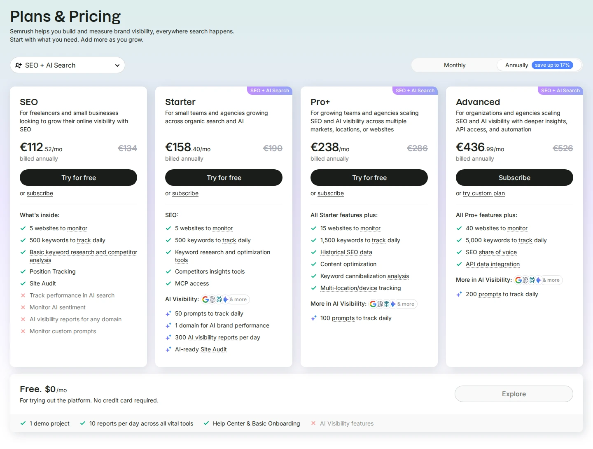Image resolution: width=593 pixels, height=449 pixels.
Task: Click '100 prompts to track daily'
Action: 356,318
